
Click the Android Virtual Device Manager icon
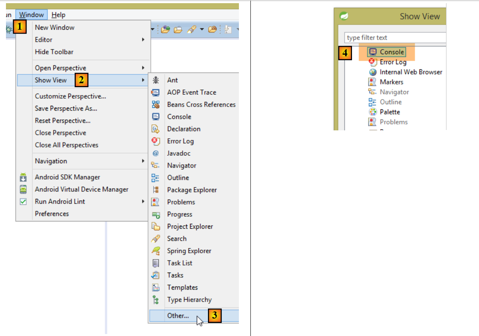pyautogui.click(x=23, y=189)
